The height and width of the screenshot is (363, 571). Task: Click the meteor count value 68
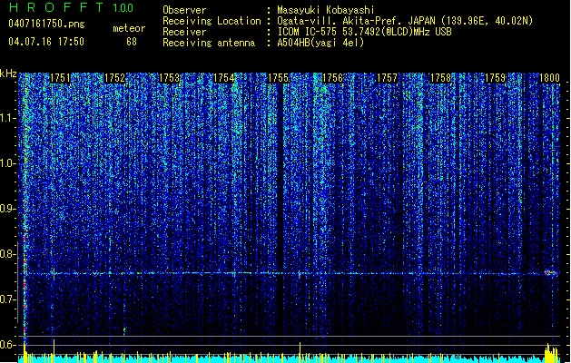pyautogui.click(x=132, y=42)
